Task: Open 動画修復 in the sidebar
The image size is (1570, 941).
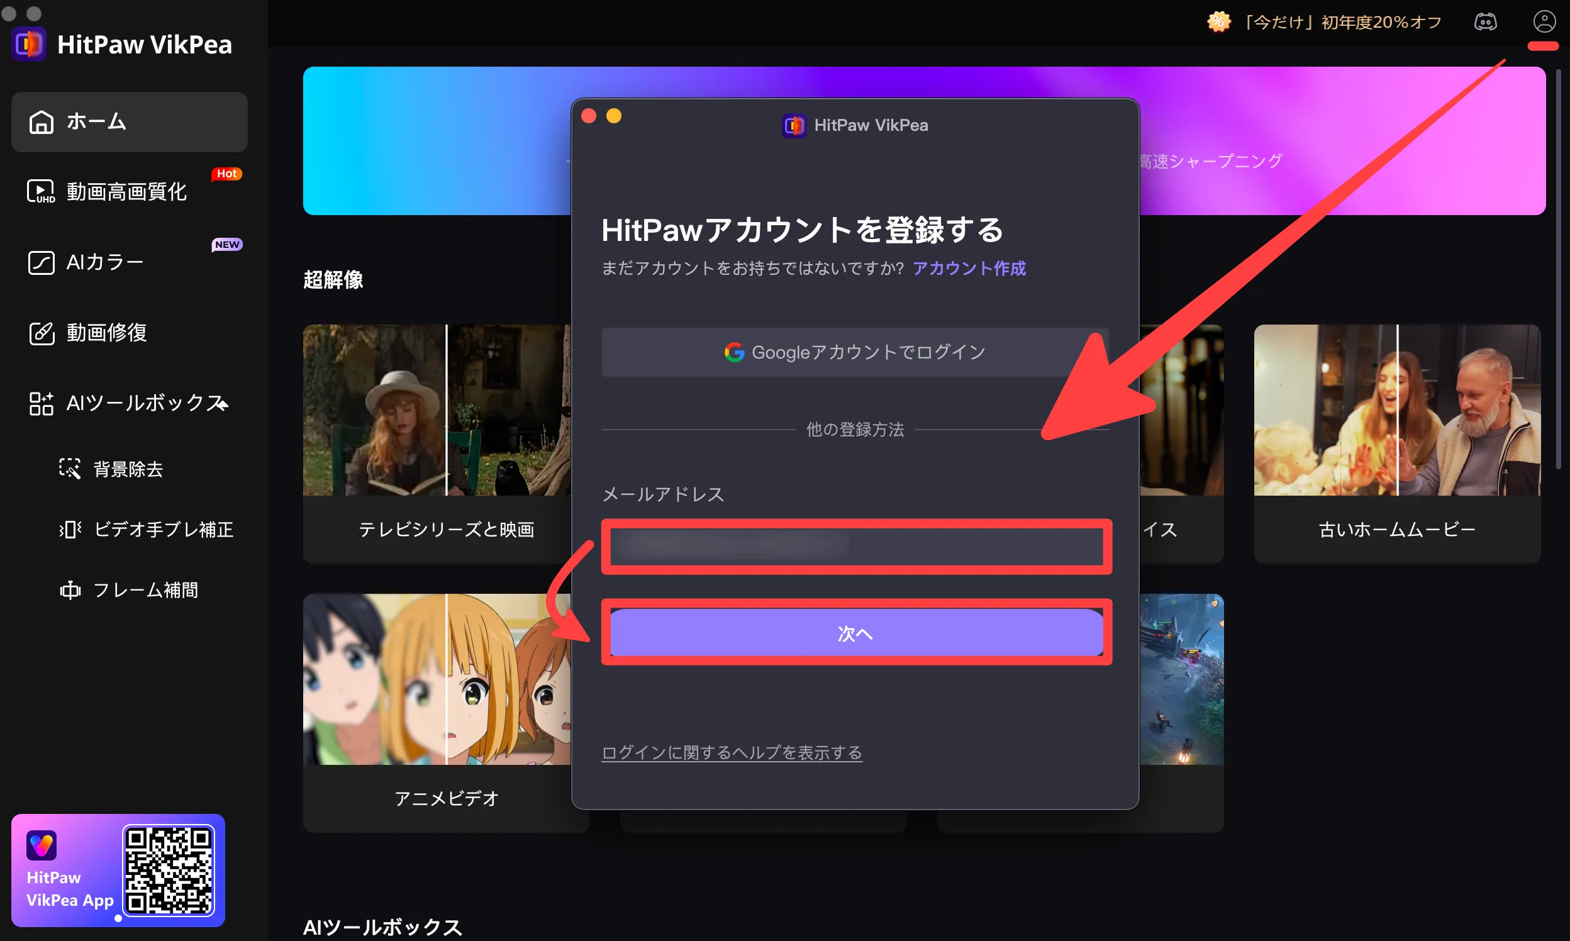Action: 130,333
